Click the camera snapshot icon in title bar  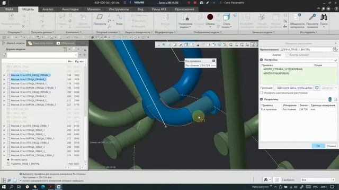coord(201,3)
